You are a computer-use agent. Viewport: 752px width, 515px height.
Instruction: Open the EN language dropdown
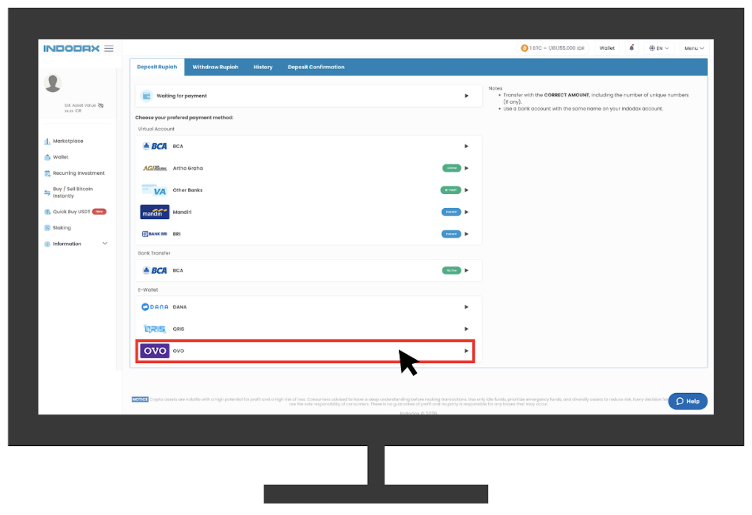[659, 48]
